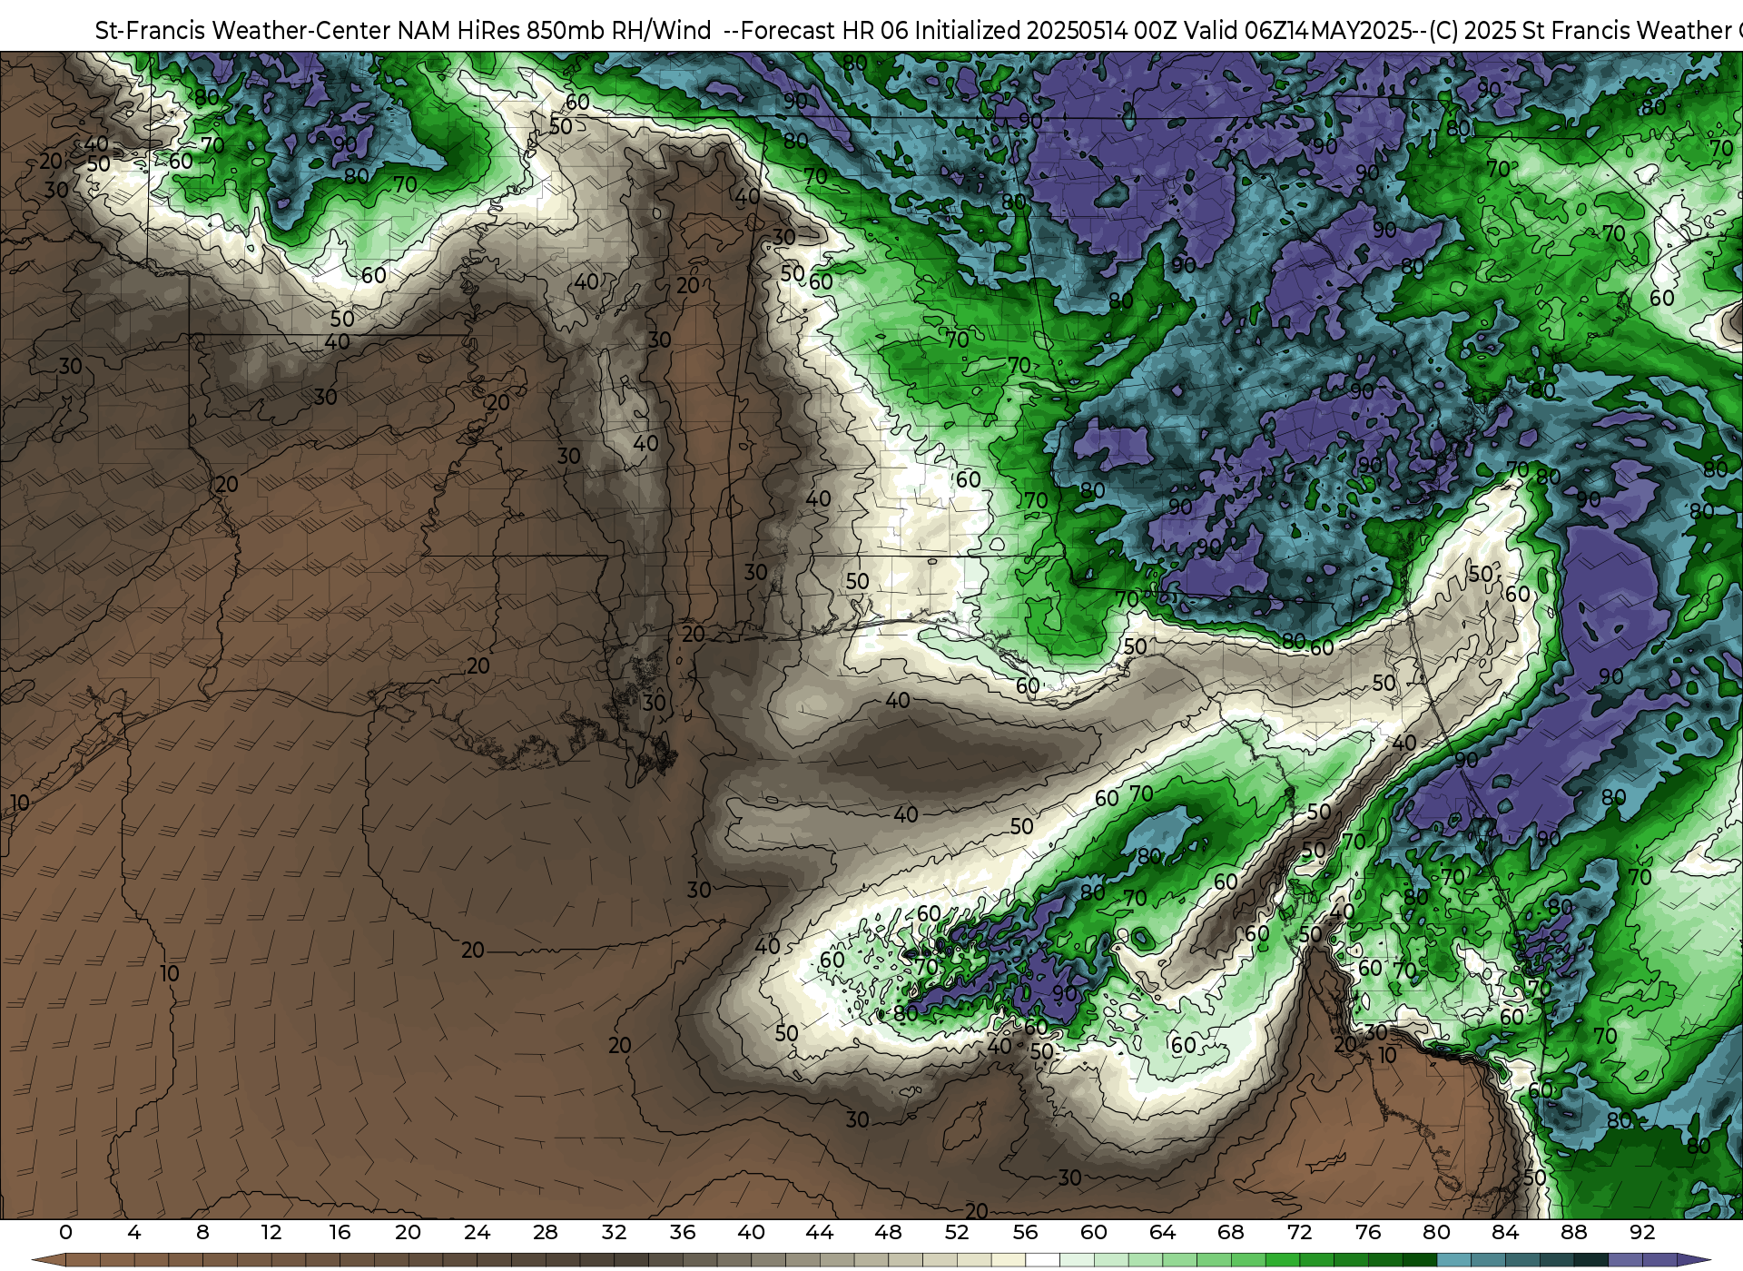Click the 64 tick label on the color scale
This screenshot has width=1743, height=1271.
point(1162,1232)
